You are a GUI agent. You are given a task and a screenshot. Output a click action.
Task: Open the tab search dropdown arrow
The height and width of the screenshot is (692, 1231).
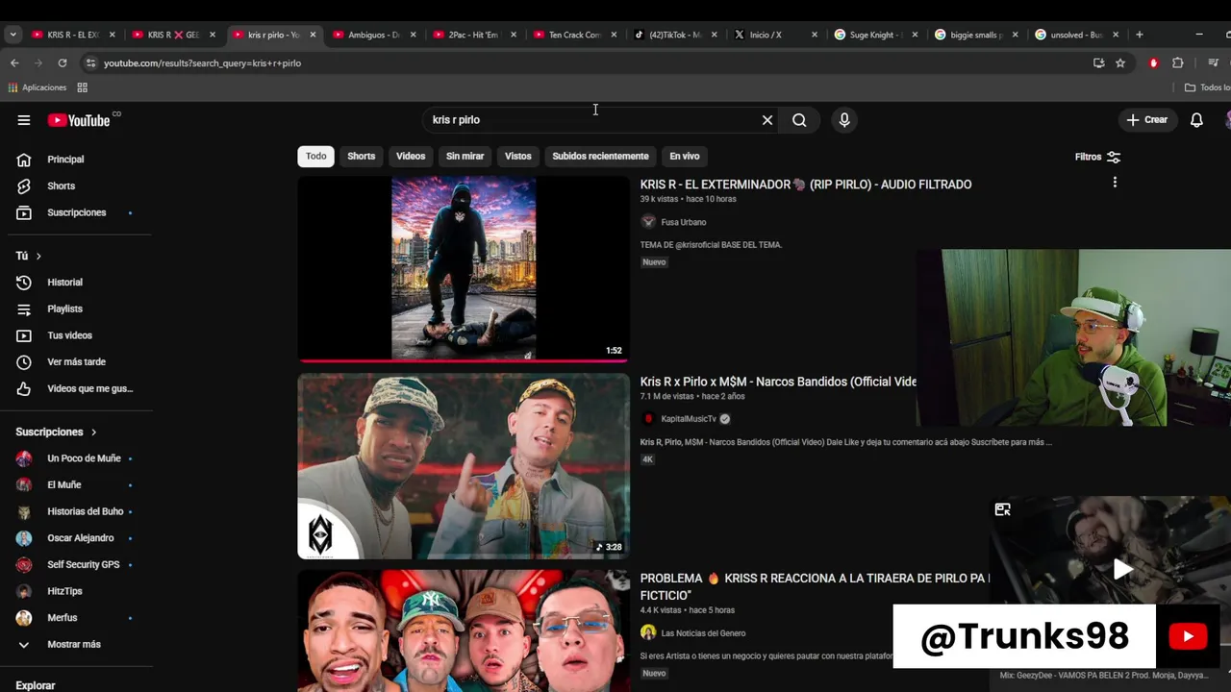(13, 35)
